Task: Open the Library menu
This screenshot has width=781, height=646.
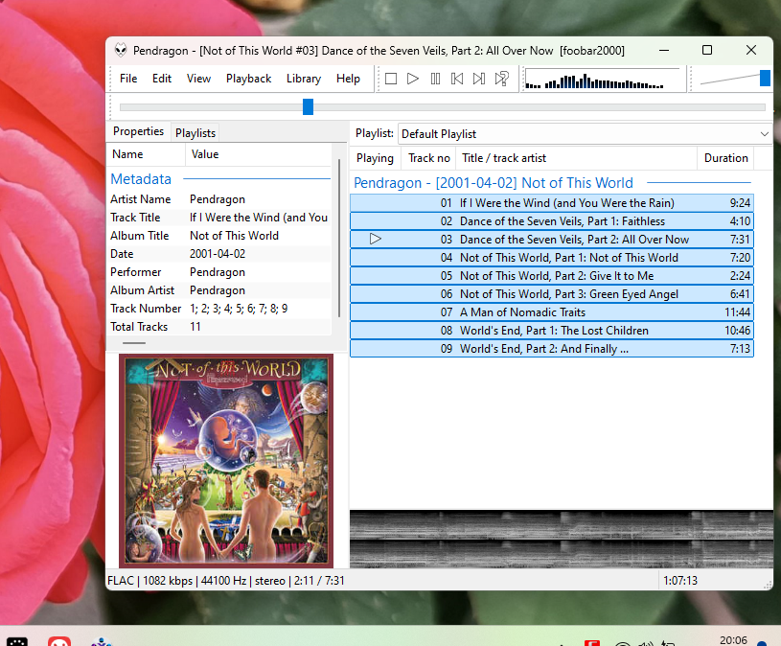Action: click(x=304, y=79)
